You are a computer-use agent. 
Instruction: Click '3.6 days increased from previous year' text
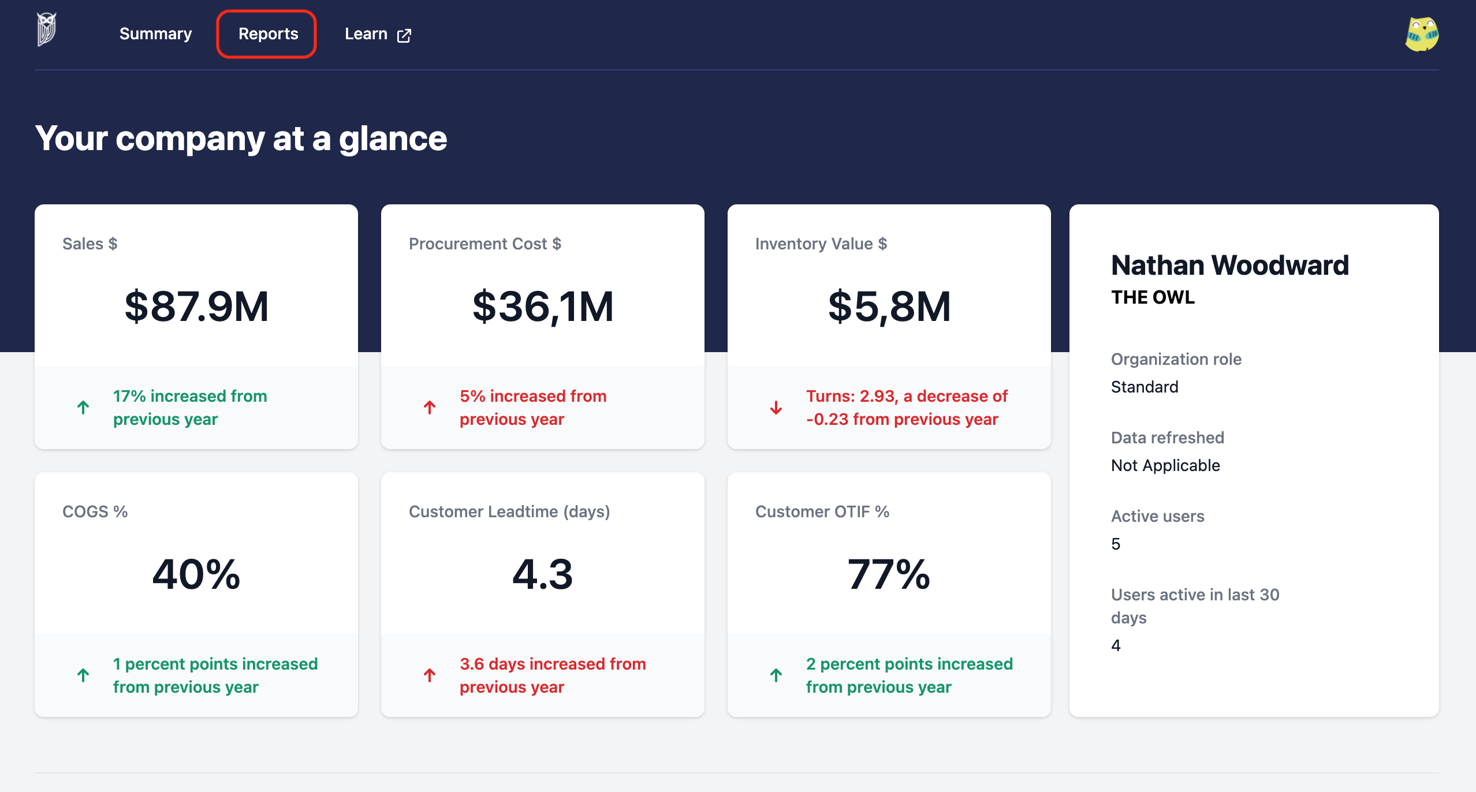553,675
